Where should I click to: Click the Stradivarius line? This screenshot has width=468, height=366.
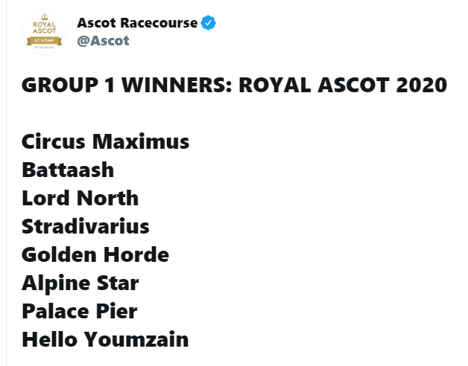pyautogui.click(x=86, y=226)
